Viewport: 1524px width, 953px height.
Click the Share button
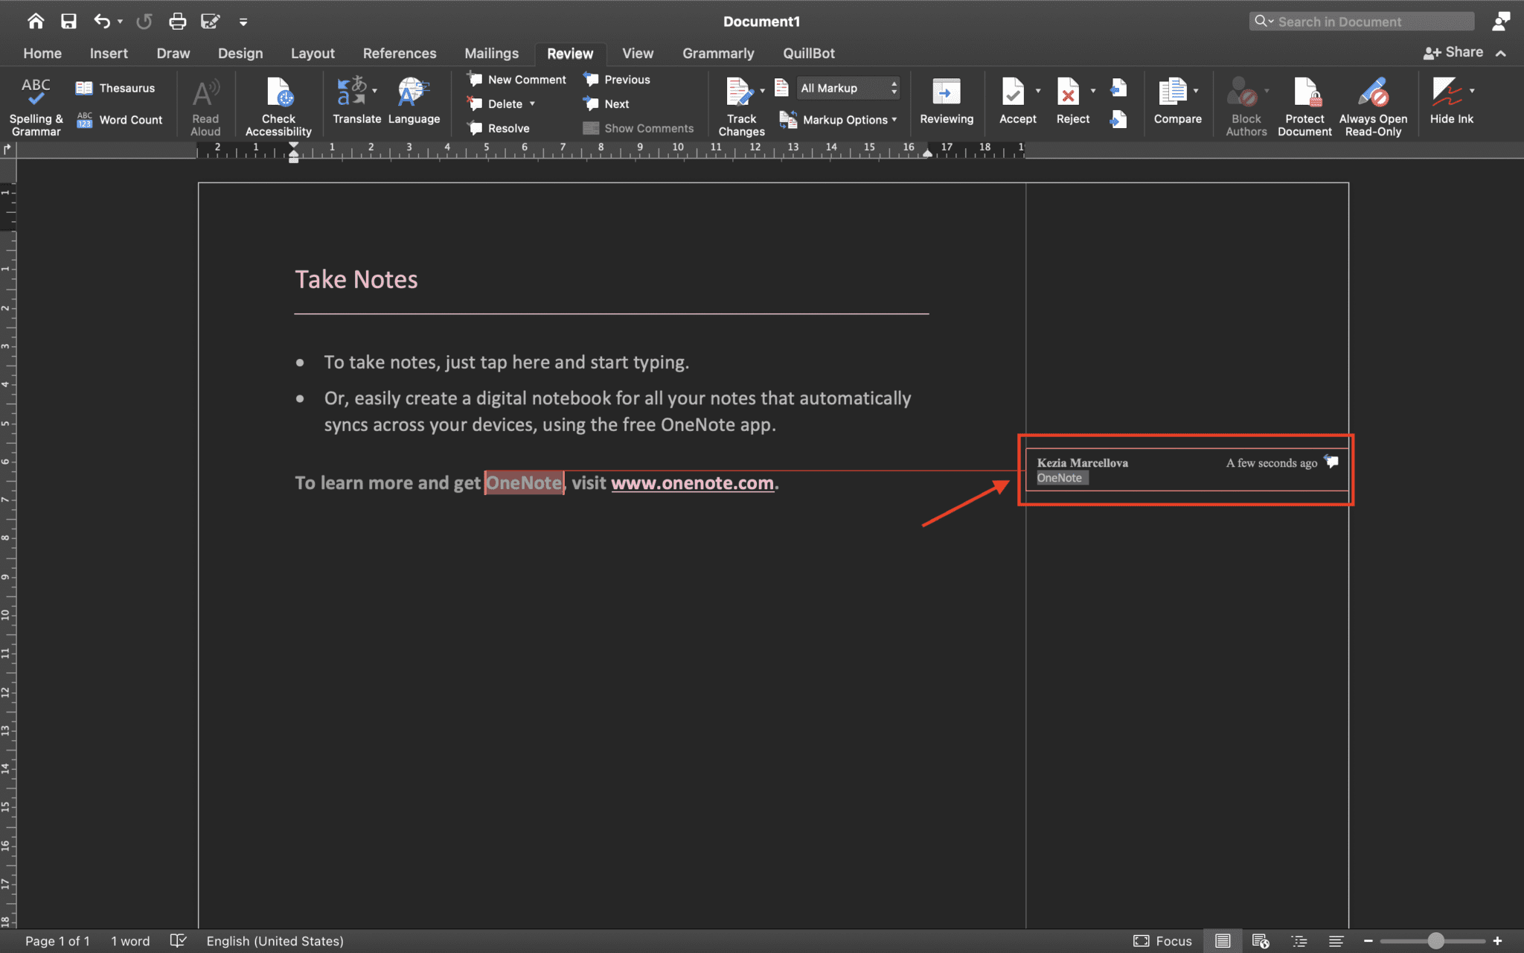click(1460, 51)
